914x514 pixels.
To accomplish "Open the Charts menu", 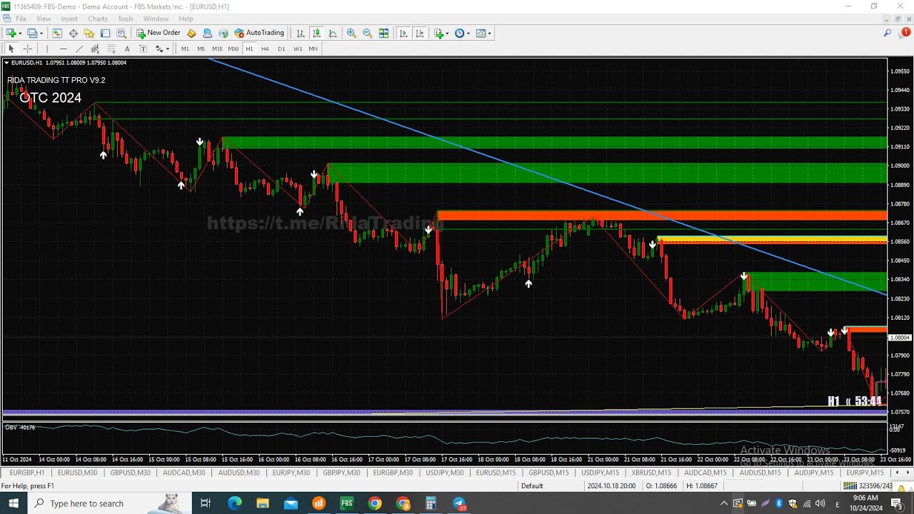I will point(98,19).
